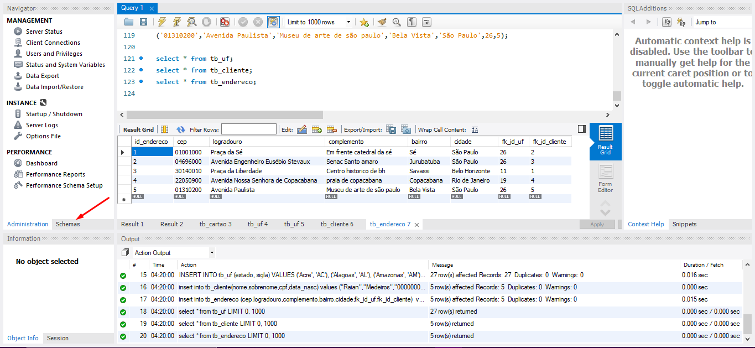Sort by the logradouro column header
This screenshot has width=755, height=348.
pos(267,142)
